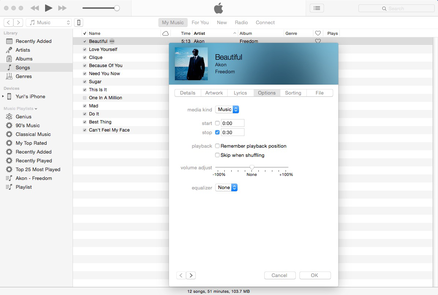Click the Play button in toolbar
438x295 pixels.
tap(49, 8)
